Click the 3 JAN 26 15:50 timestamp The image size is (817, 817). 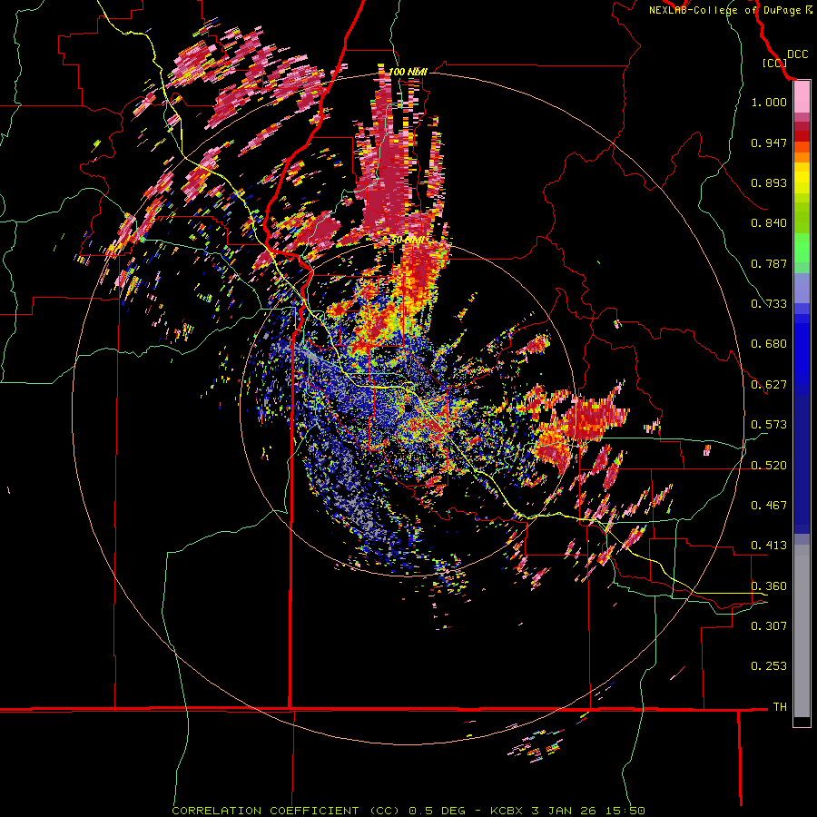[x=588, y=811]
